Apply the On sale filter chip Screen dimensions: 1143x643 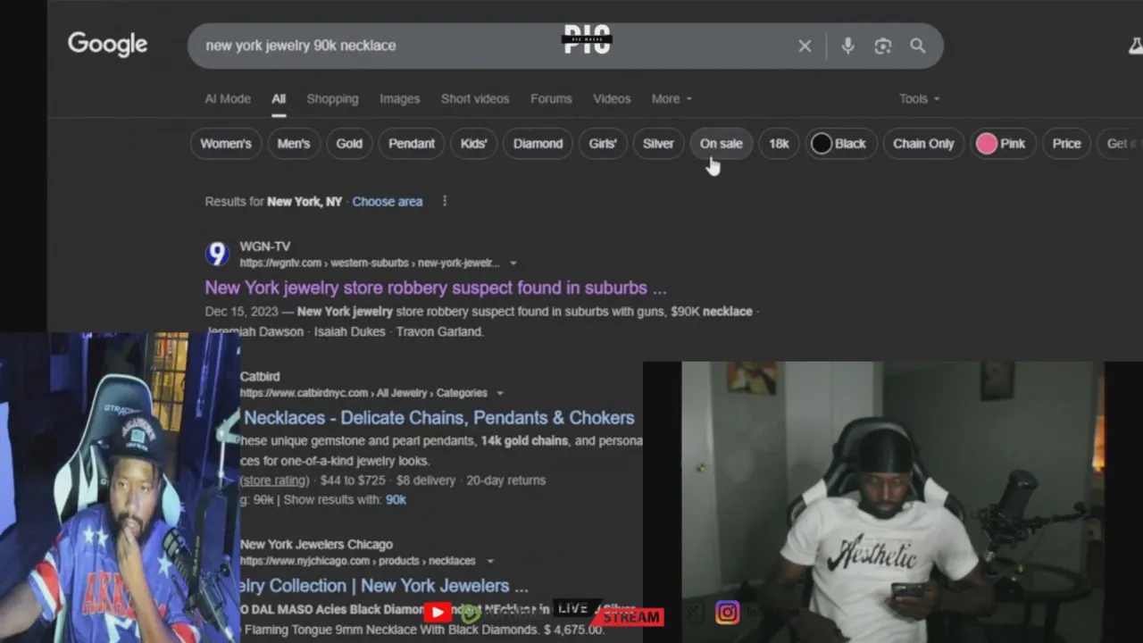[721, 144]
